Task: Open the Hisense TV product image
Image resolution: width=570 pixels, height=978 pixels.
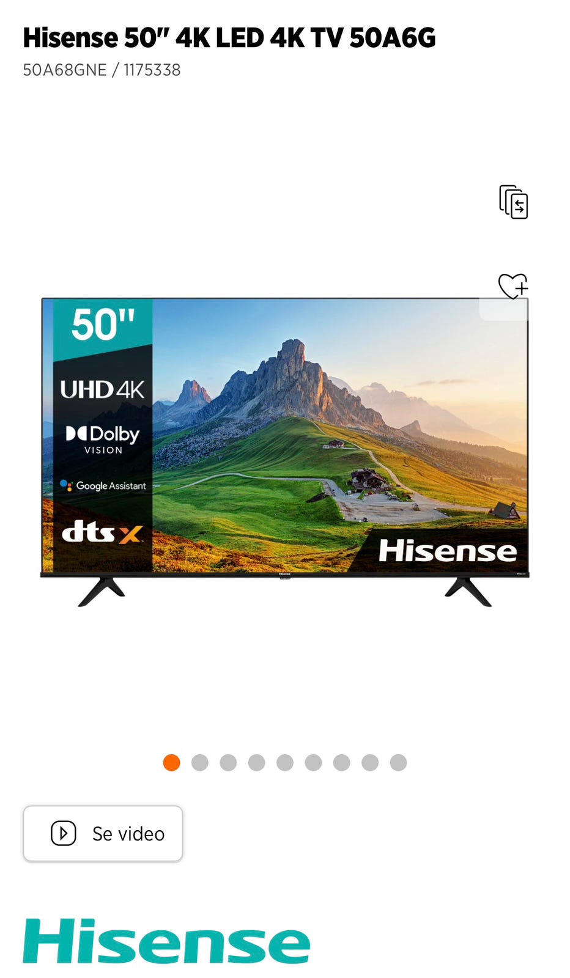Action: 285,452
